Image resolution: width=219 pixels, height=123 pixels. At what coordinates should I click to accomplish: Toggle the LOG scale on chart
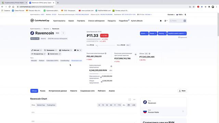(134, 105)
